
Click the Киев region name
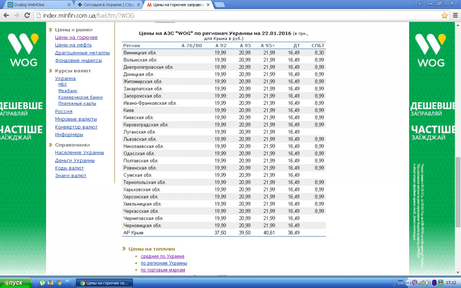(129, 110)
